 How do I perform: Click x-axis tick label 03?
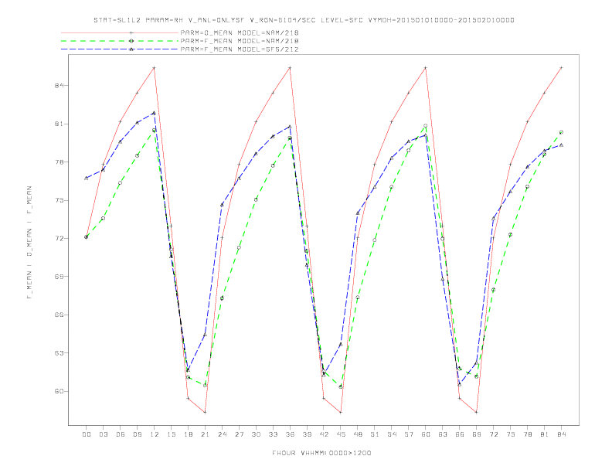click(103, 434)
